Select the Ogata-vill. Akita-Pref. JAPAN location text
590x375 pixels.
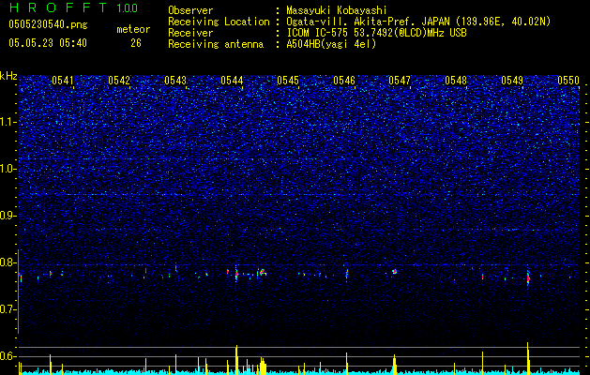click(418, 22)
